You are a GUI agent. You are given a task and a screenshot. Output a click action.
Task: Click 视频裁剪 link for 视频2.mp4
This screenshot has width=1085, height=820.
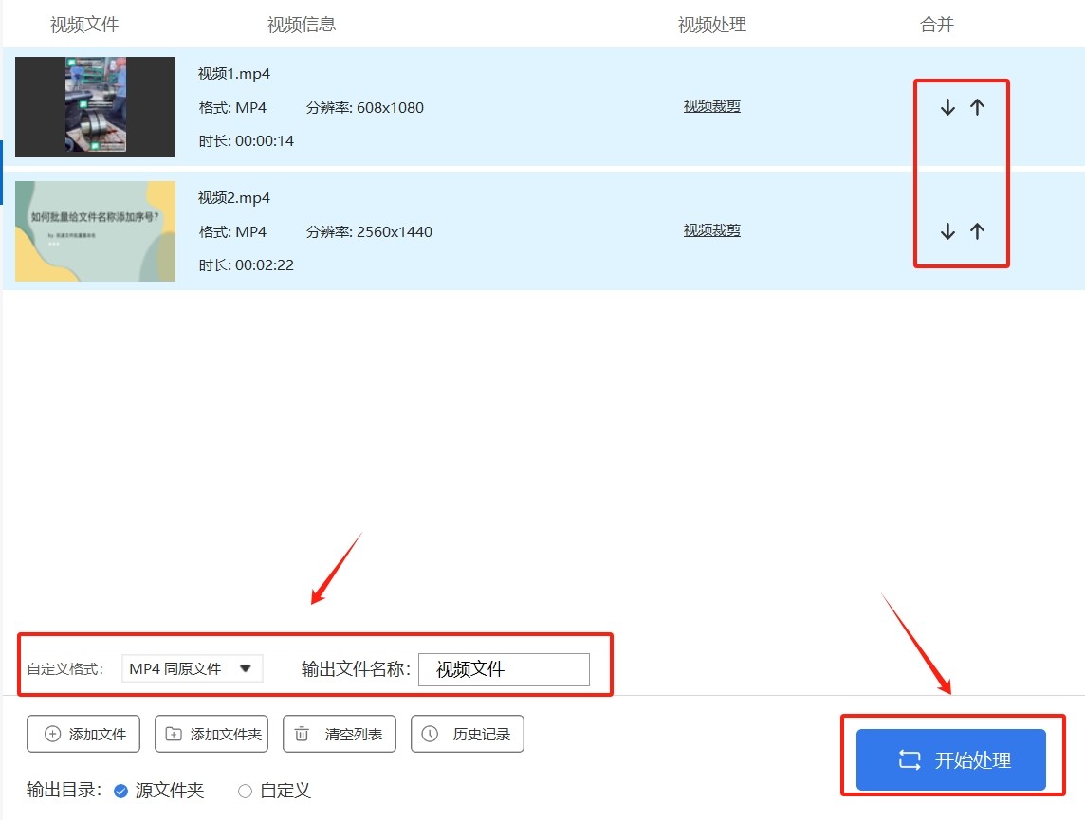point(711,230)
